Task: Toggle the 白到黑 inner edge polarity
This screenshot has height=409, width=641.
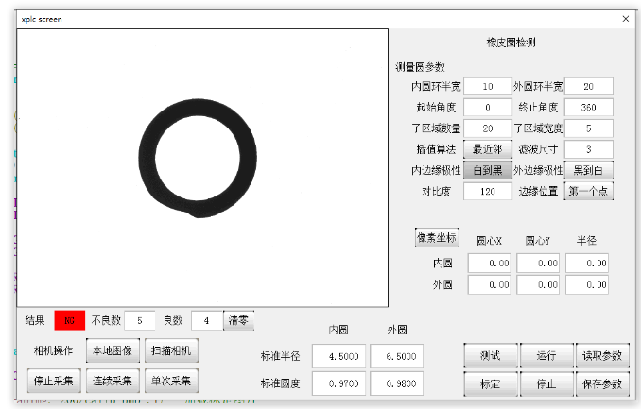Action: (488, 170)
